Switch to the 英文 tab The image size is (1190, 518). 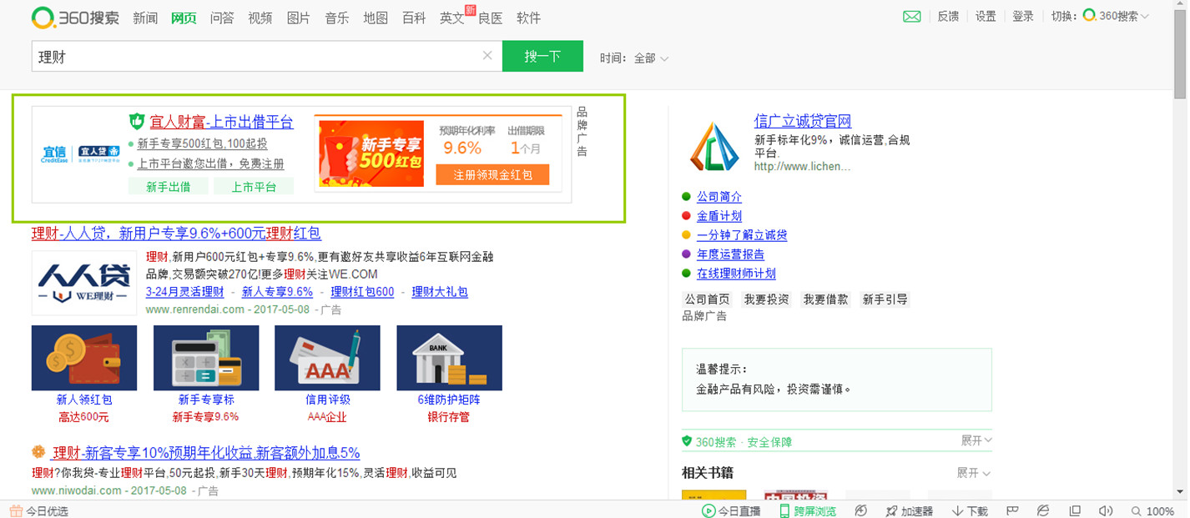pyautogui.click(x=452, y=18)
